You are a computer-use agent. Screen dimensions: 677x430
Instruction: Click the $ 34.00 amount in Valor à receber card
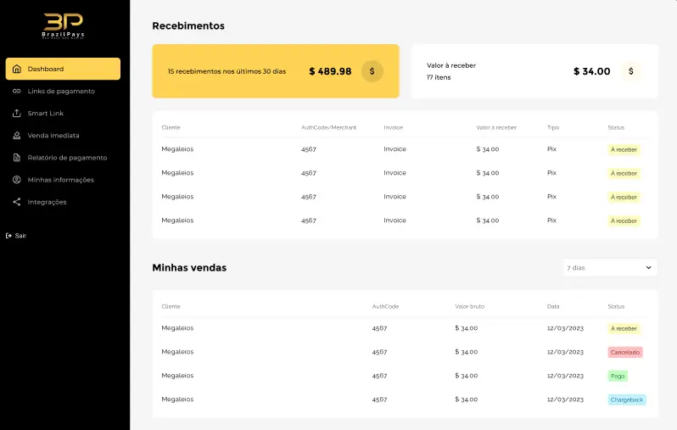[592, 71]
